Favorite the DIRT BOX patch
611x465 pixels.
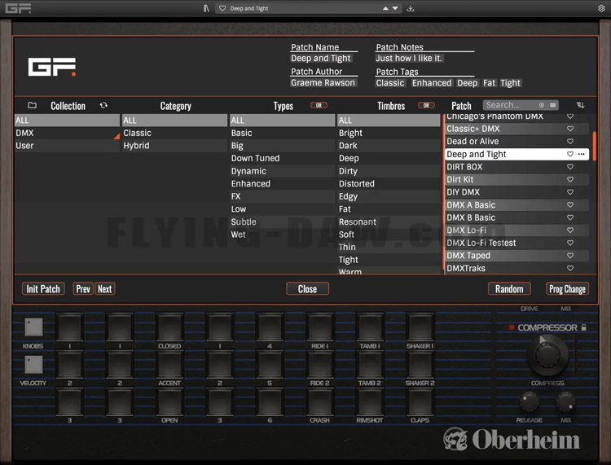[570, 166]
